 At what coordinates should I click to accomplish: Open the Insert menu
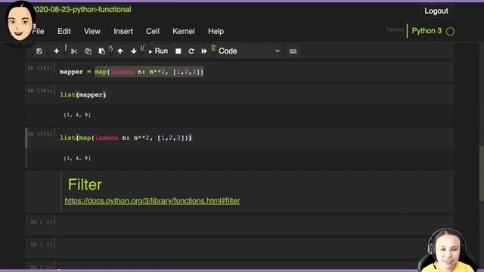pyautogui.click(x=123, y=31)
